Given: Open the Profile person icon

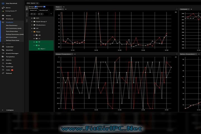Looking at the screenshot, I should (x=3, y=63).
